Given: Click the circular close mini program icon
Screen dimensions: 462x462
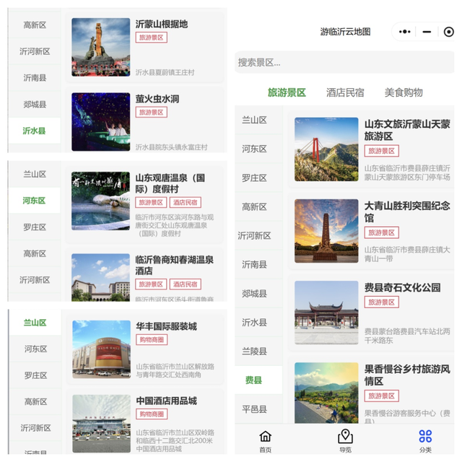Looking at the screenshot, I should coord(448,32).
